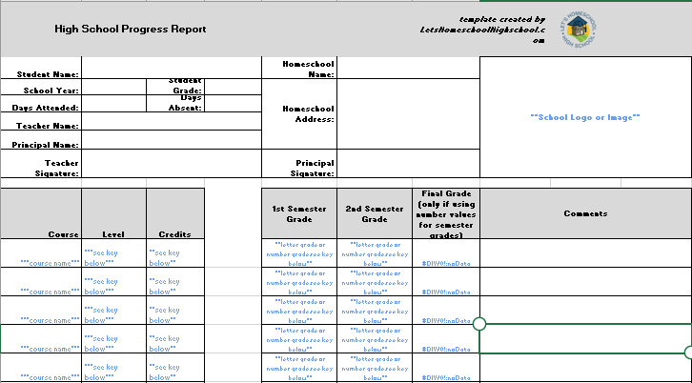Click course name cell in second course row
This screenshot has height=383, width=692.
(41, 282)
